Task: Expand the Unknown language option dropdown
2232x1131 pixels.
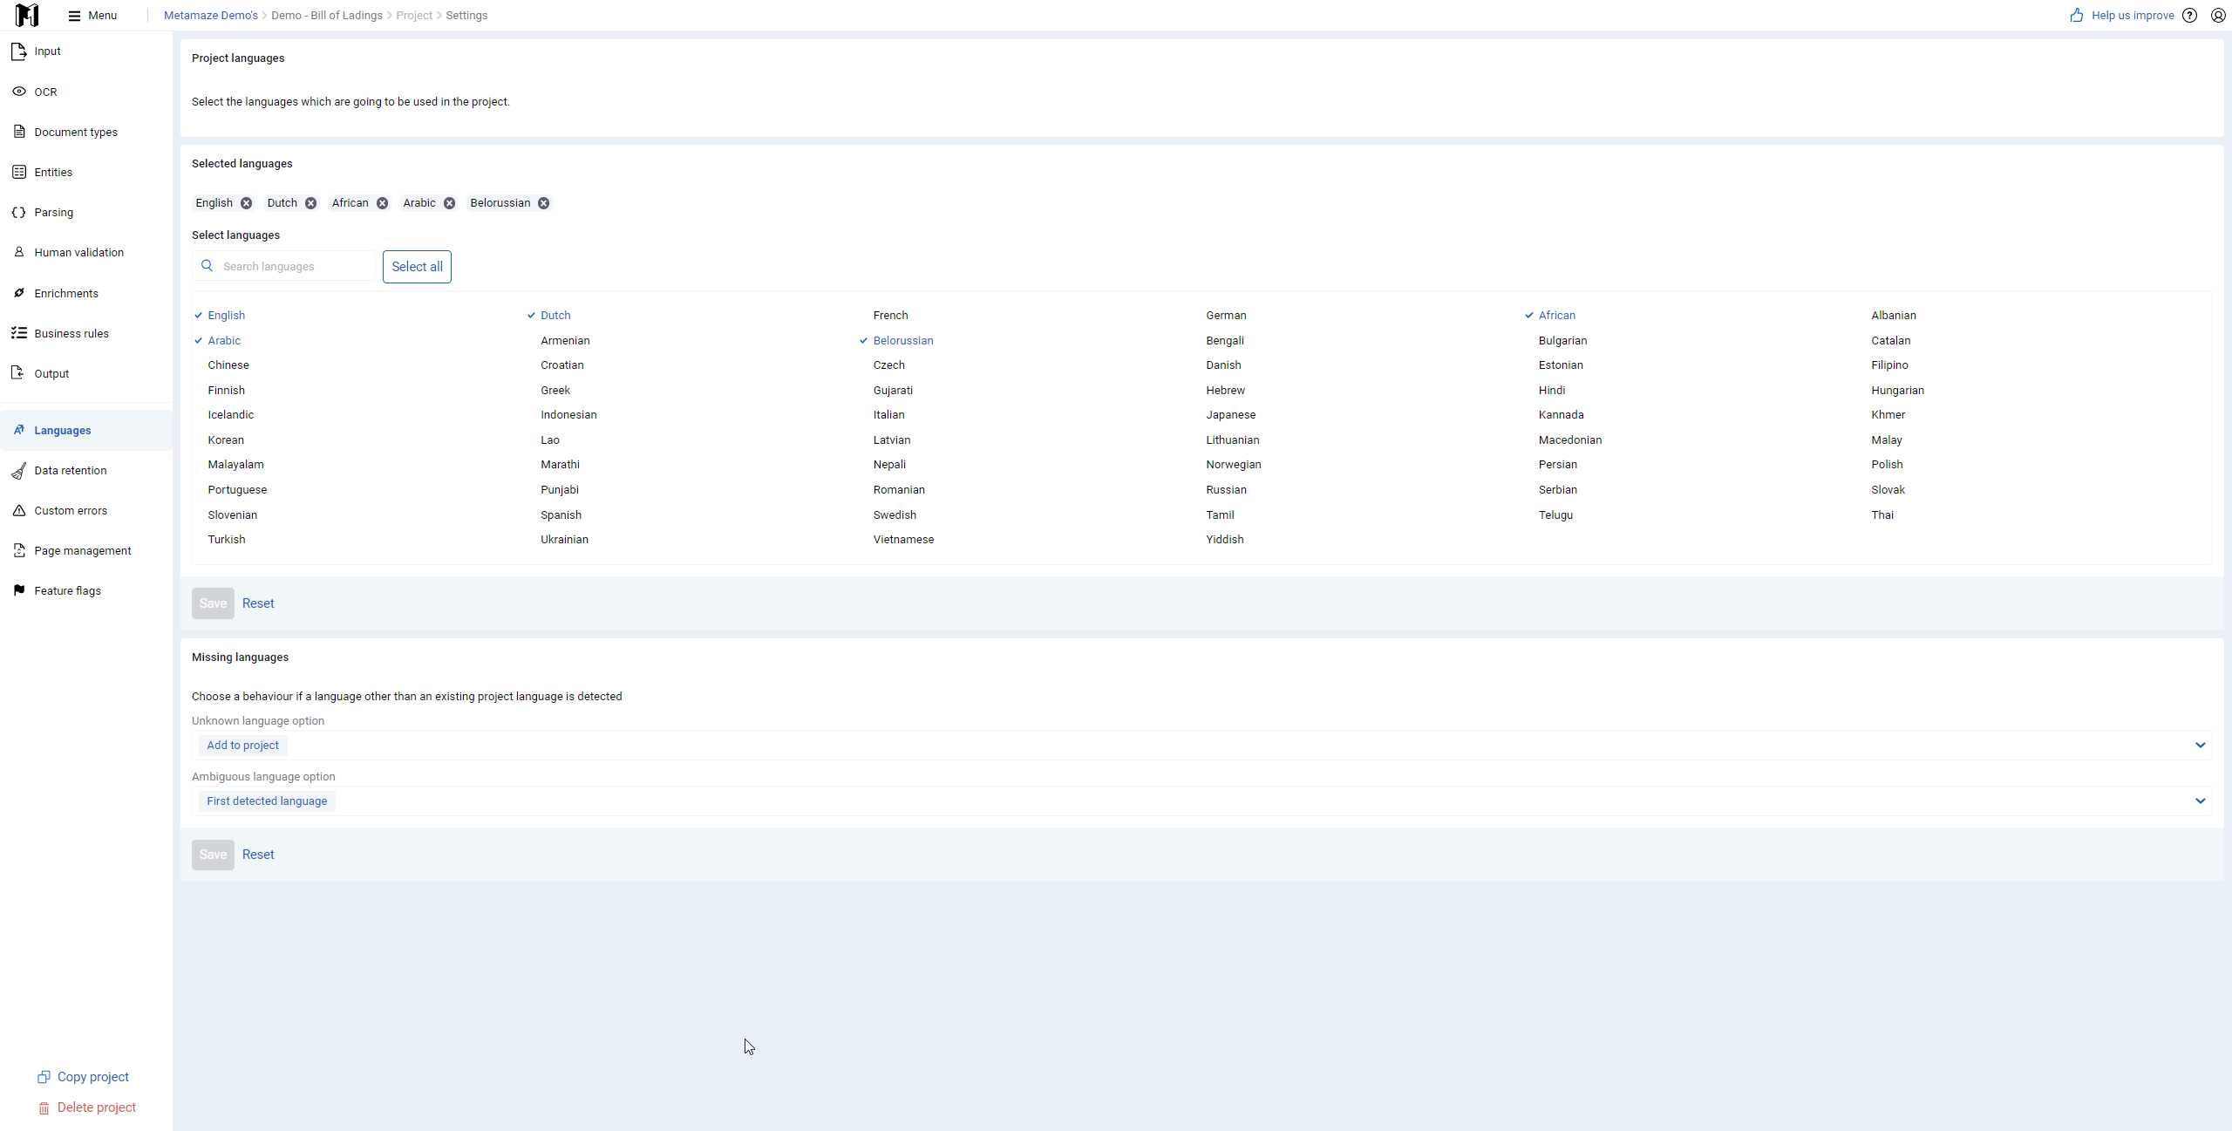Action: 1201,746
